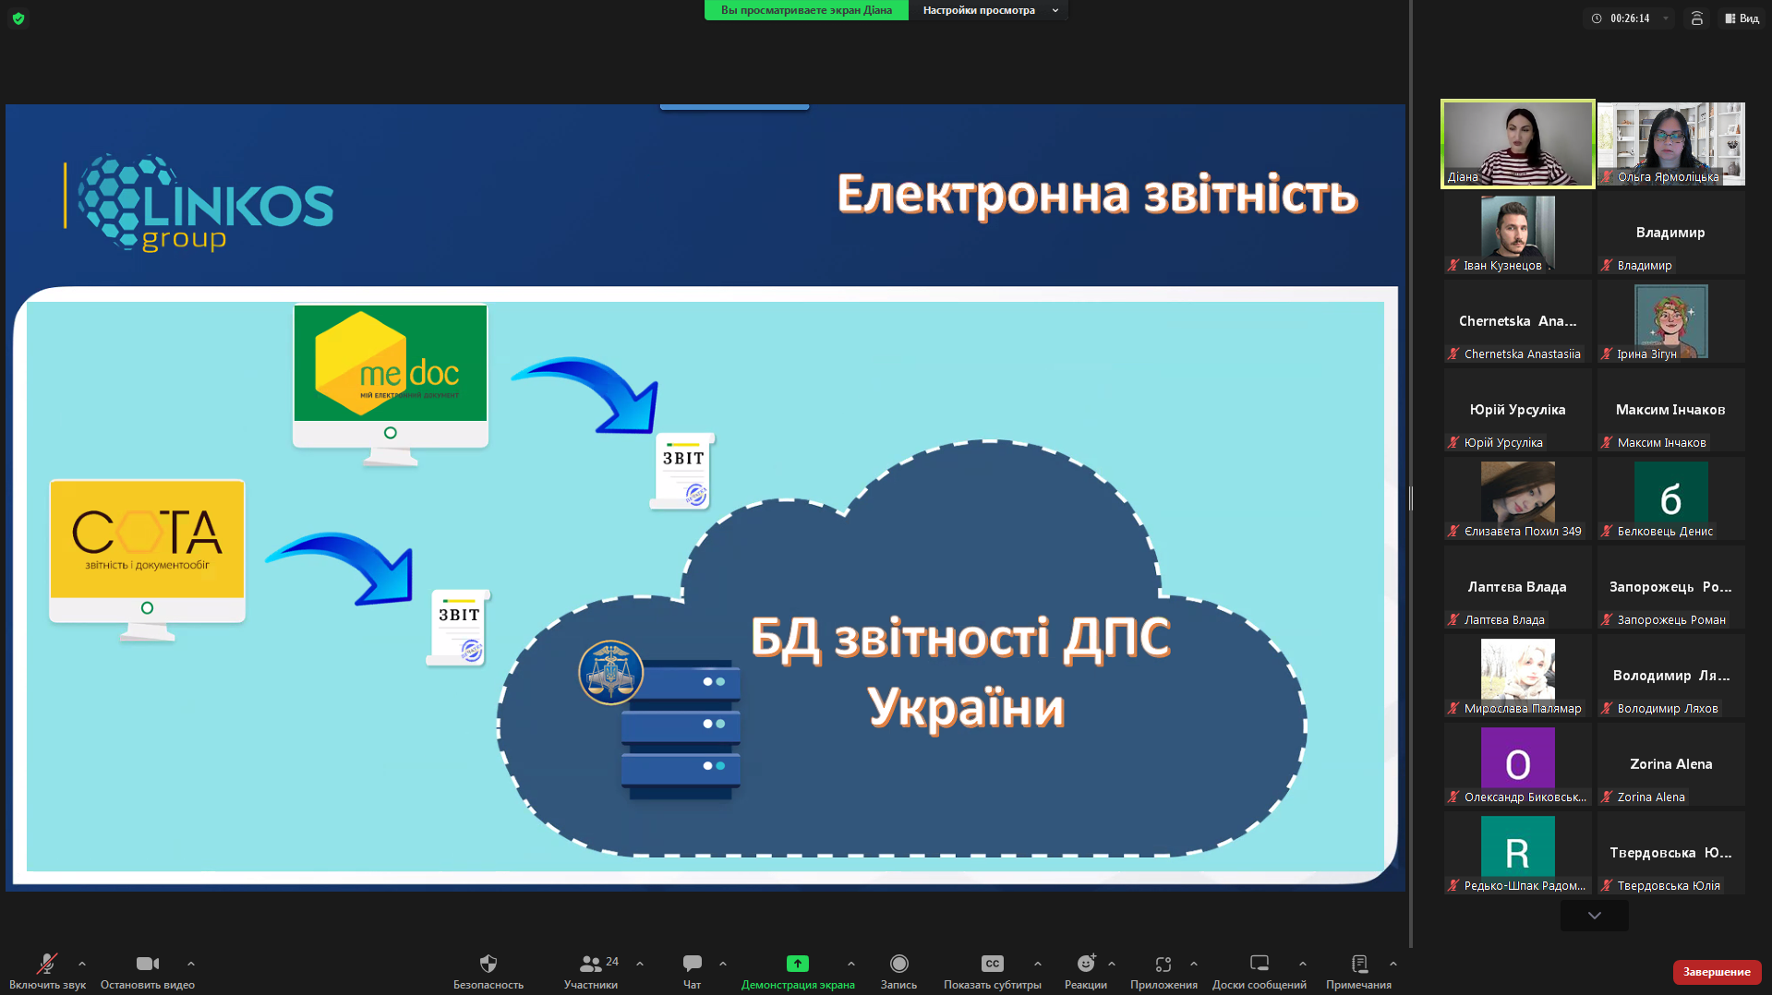Image resolution: width=1772 pixels, height=995 pixels.
Task: Click the green encryption shield icon
Action: click(x=18, y=18)
